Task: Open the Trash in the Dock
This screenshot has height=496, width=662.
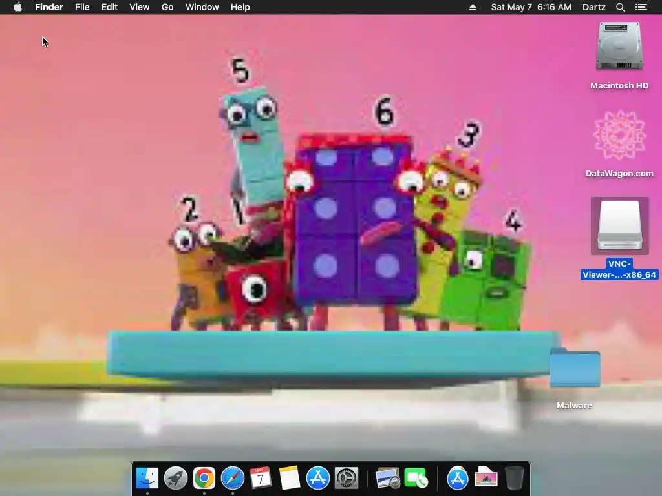Action: [514, 478]
